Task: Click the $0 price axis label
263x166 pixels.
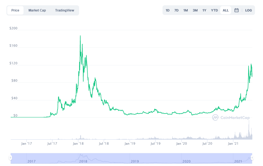Action: (x=15, y=116)
